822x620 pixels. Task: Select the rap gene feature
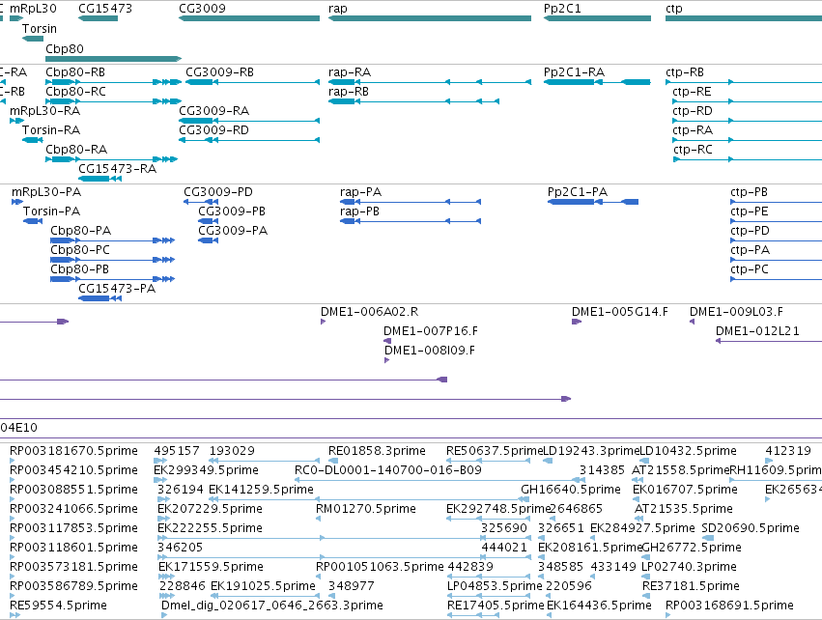(429, 18)
